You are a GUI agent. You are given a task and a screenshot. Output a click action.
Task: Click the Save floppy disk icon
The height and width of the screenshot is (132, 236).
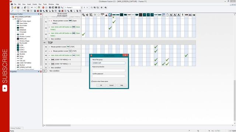[x=18, y=7]
